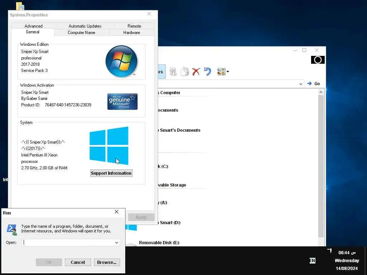The image size is (367, 275).
Task: Click the Windows orb logo in Windows Edition
Action: point(121,62)
